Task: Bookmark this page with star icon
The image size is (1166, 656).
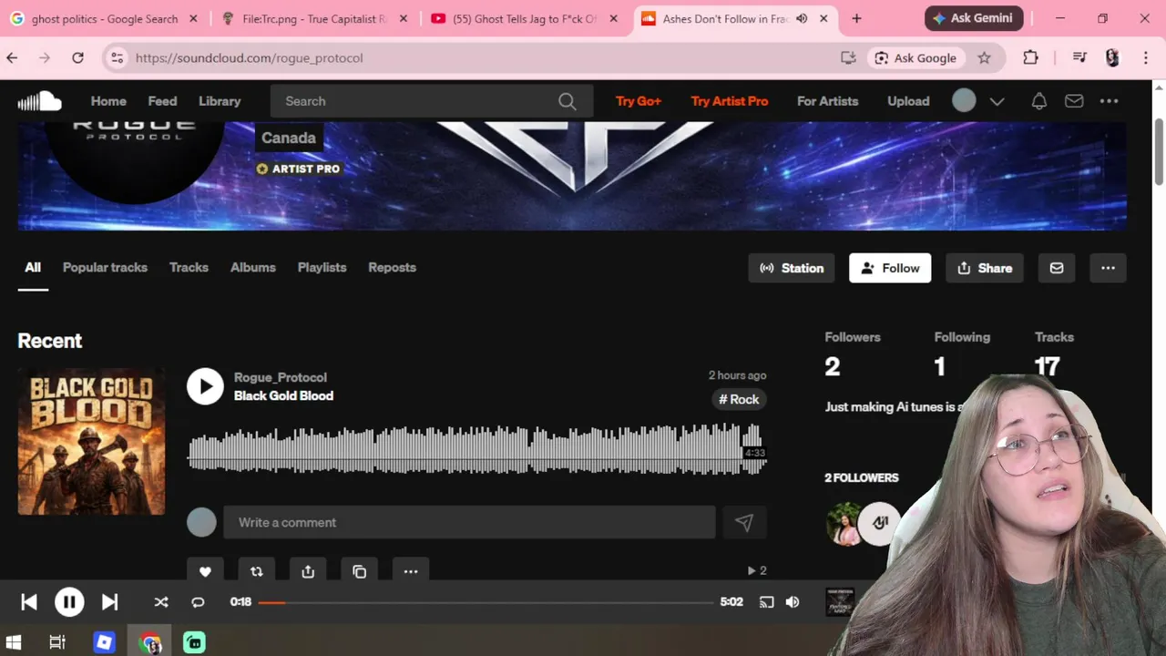Action: (x=984, y=57)
